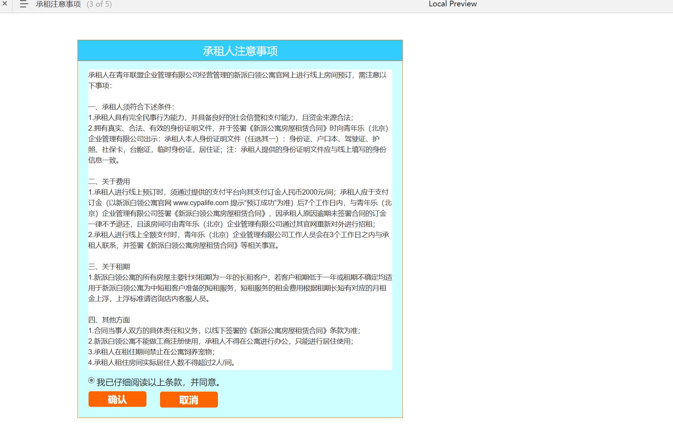This screenshot has width=673, height=442.
Task: Click the 我已仔细阅读以上条款 label text
Action: coord(159,382)
